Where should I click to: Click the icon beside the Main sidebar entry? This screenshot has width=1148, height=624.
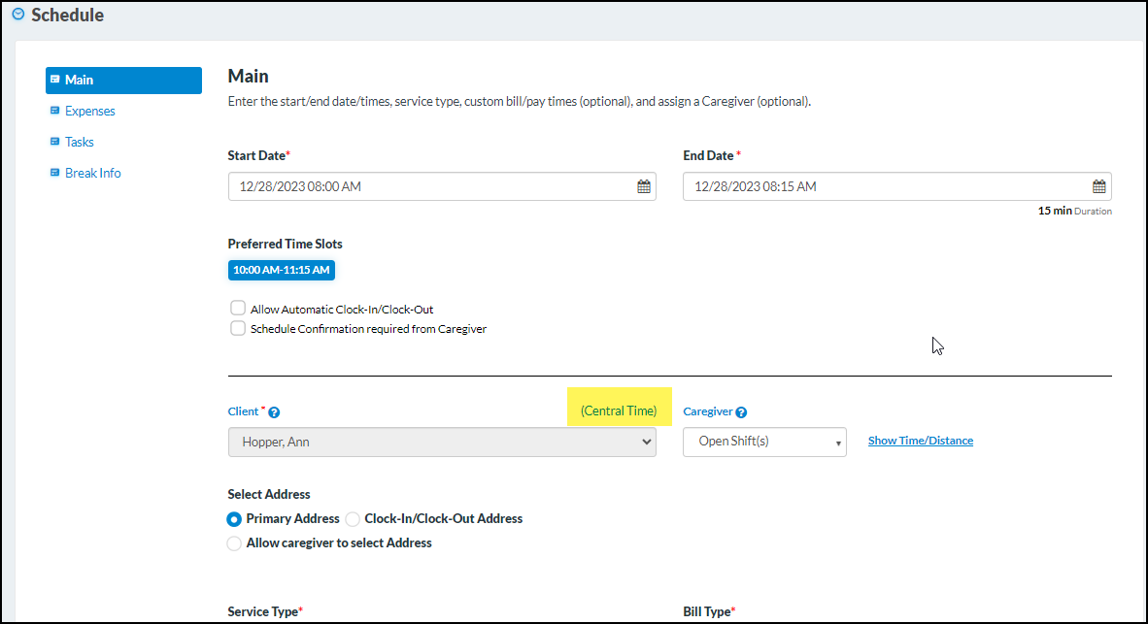tap(58, 80)
